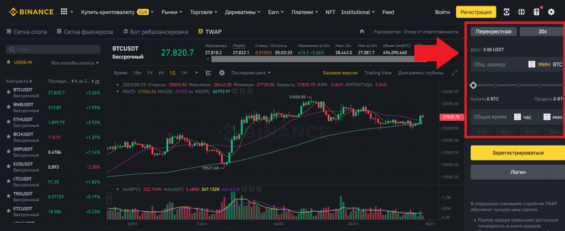The height and width of the screenshot is (231, 565).
Task: Toggle favorite star for XRPUSDT
Action: pos(8,152)
